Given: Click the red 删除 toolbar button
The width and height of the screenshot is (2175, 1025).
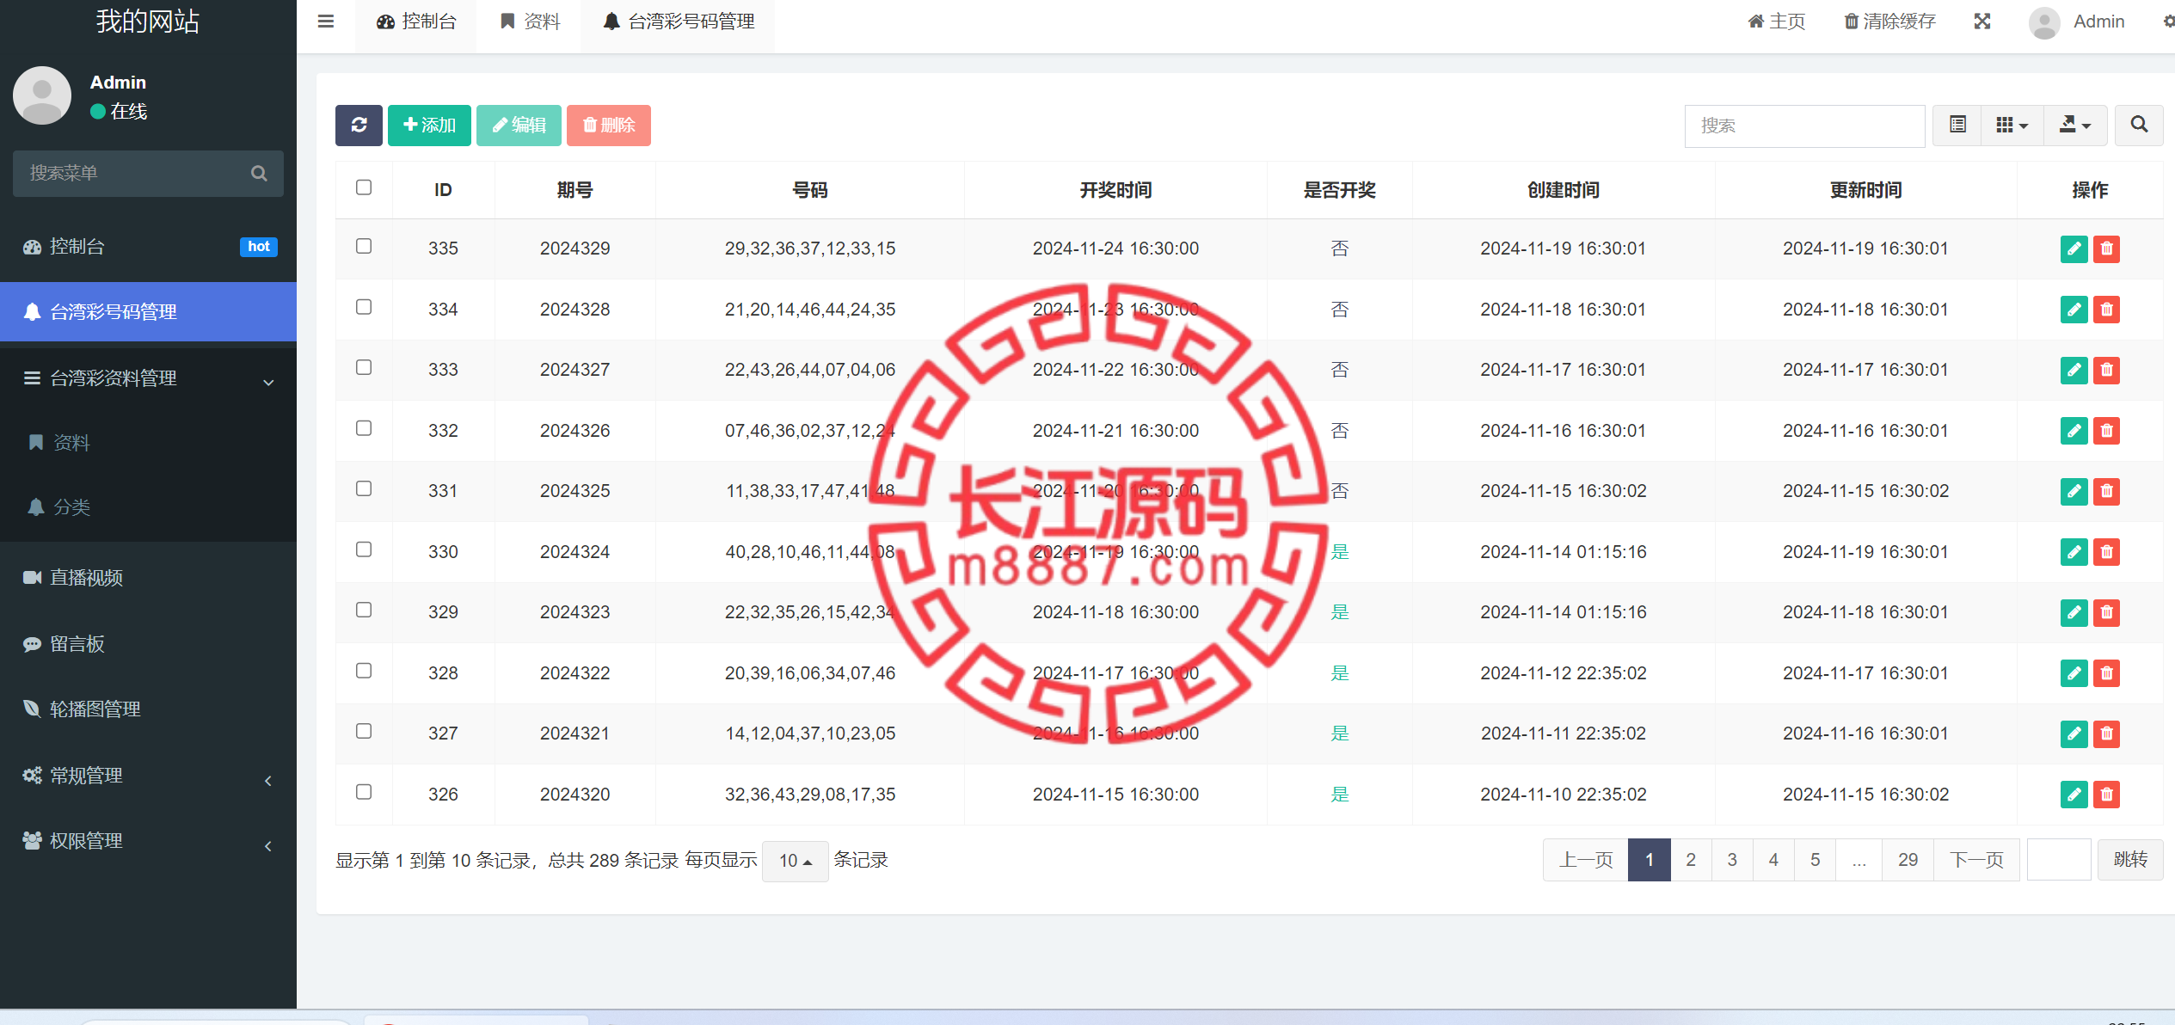Looking at the screenshot, I should tap(609, 126).
